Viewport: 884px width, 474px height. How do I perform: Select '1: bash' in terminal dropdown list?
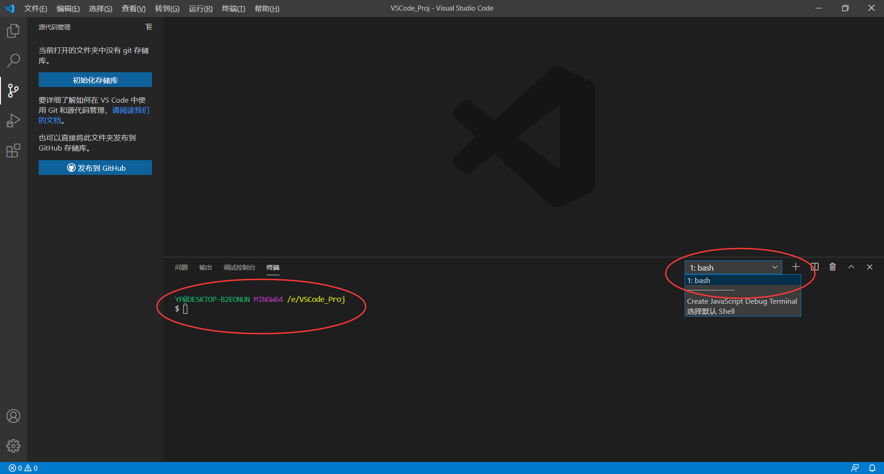[x=743, y=280]
